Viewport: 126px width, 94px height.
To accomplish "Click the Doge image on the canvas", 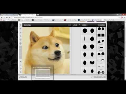I will pos(46,50).
